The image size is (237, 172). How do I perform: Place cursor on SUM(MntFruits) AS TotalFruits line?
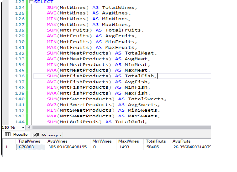[95, 30]
